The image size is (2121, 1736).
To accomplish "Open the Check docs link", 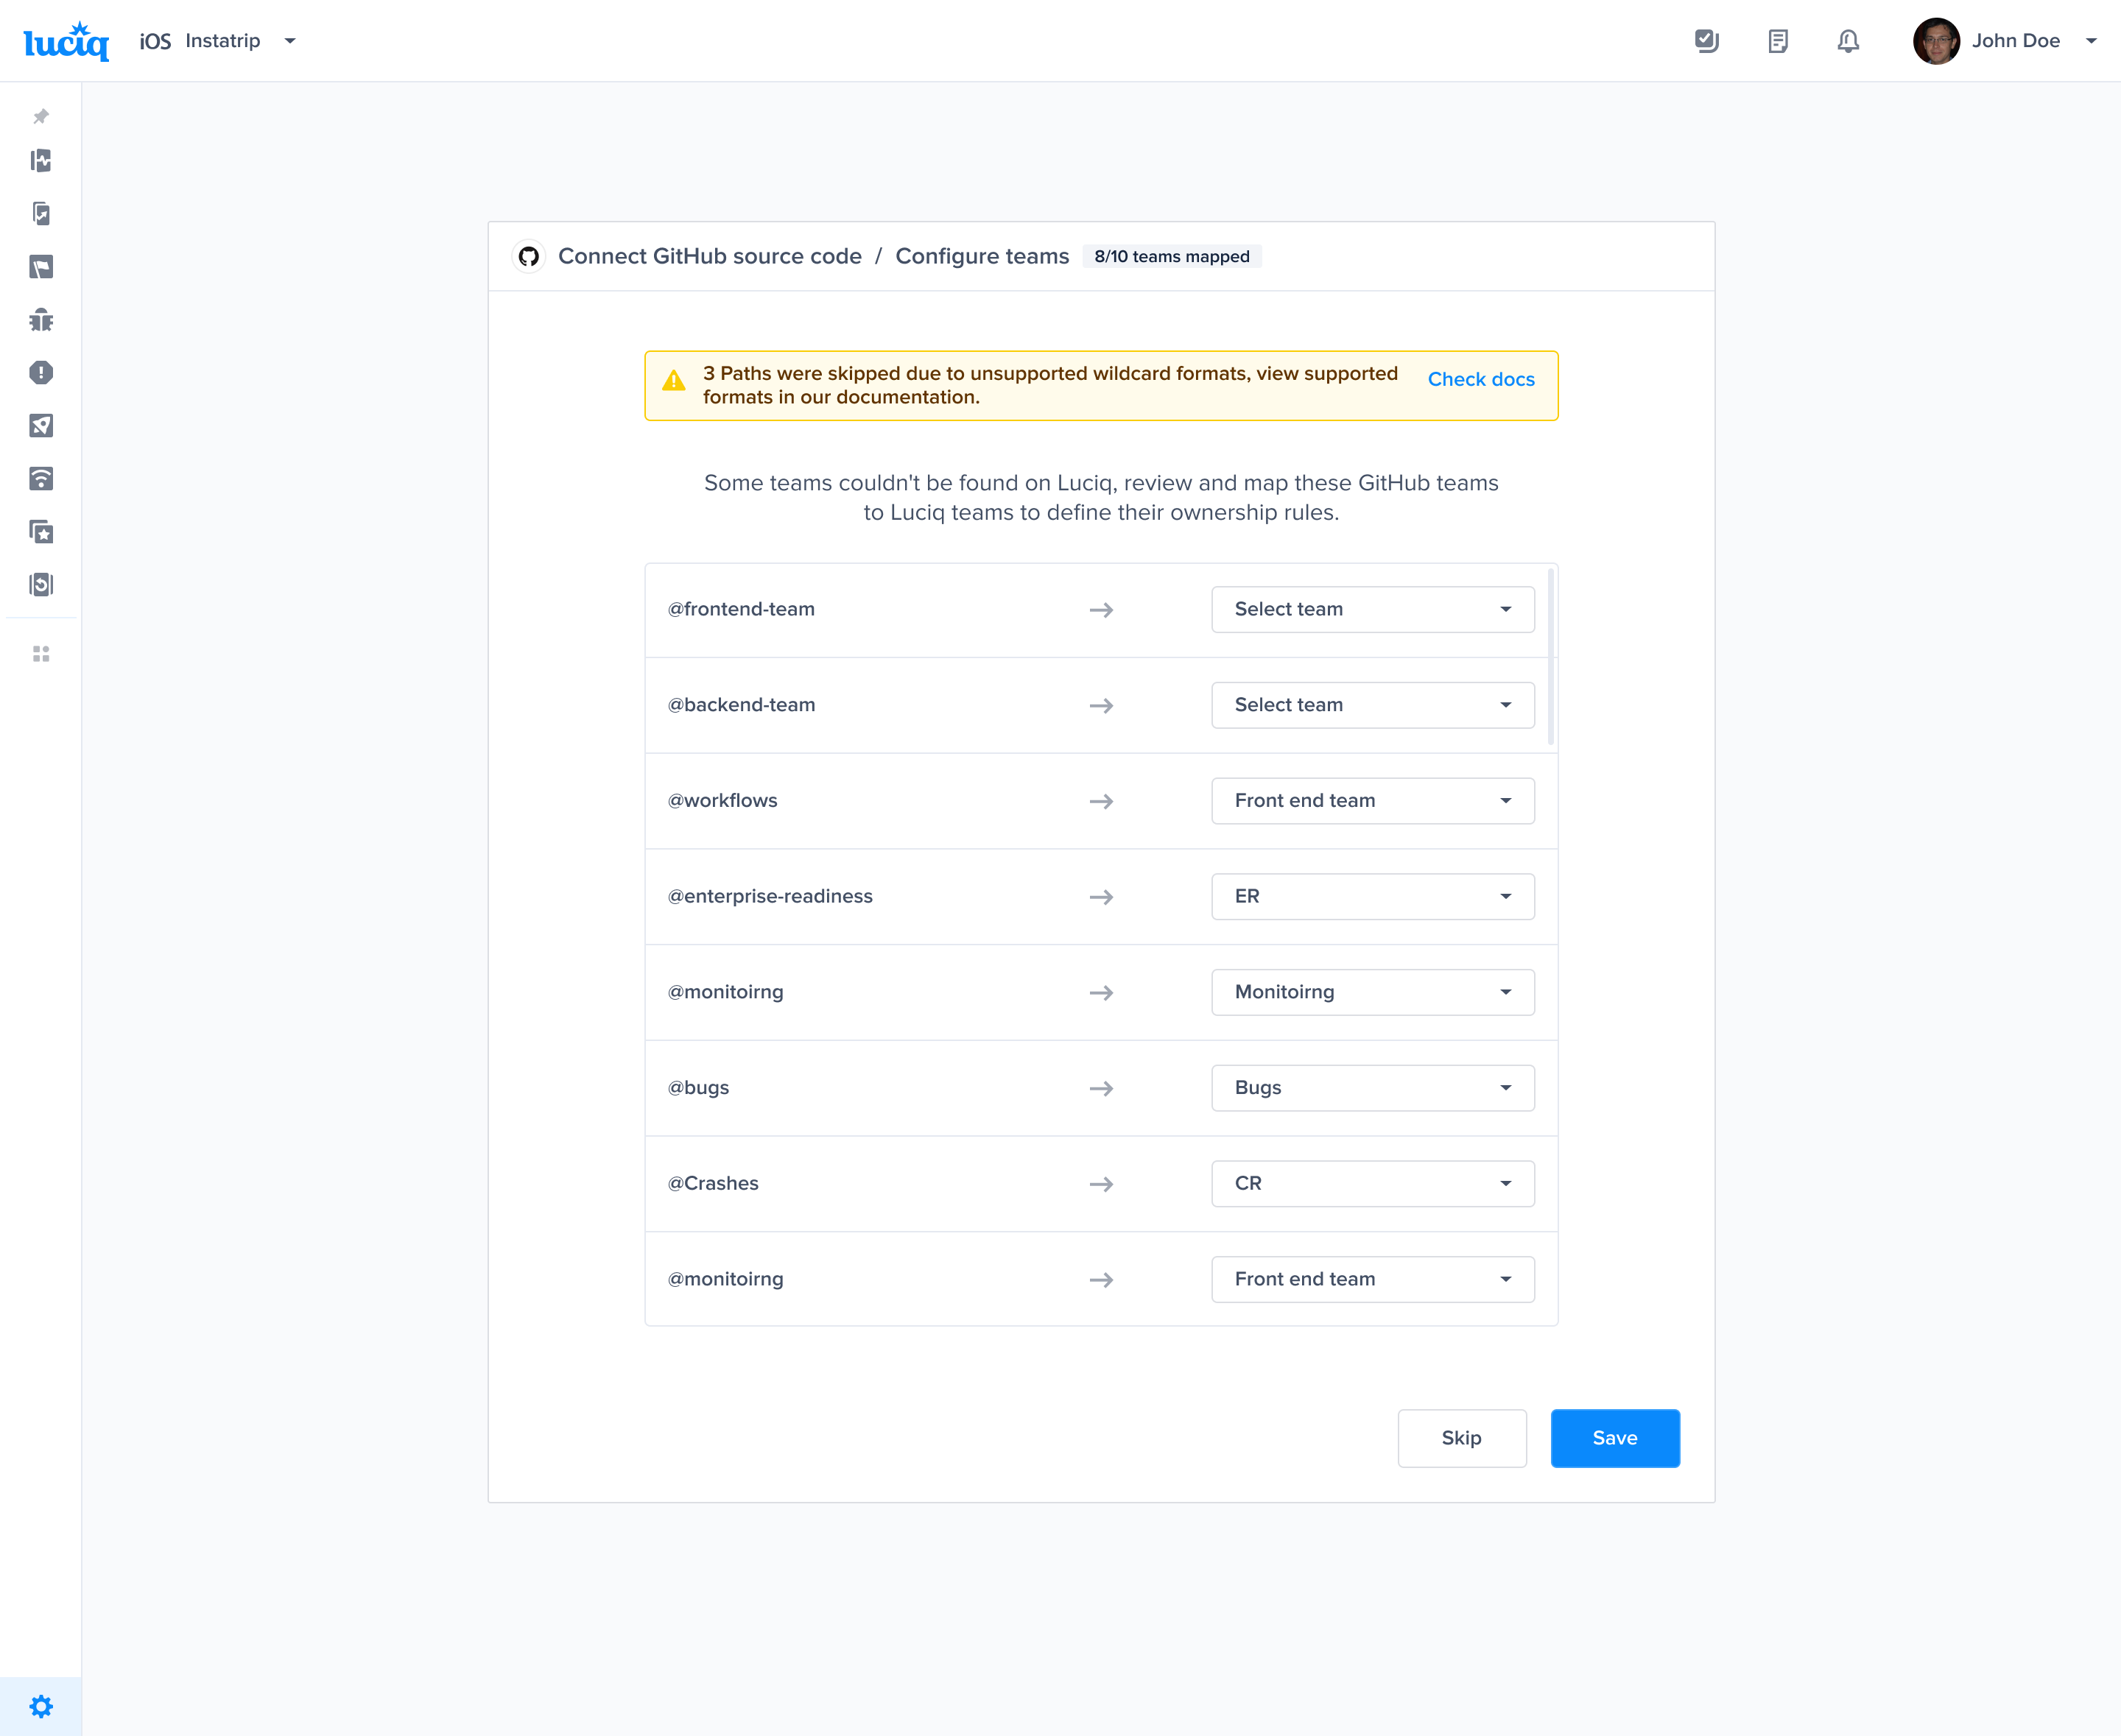I will 1481,379.
